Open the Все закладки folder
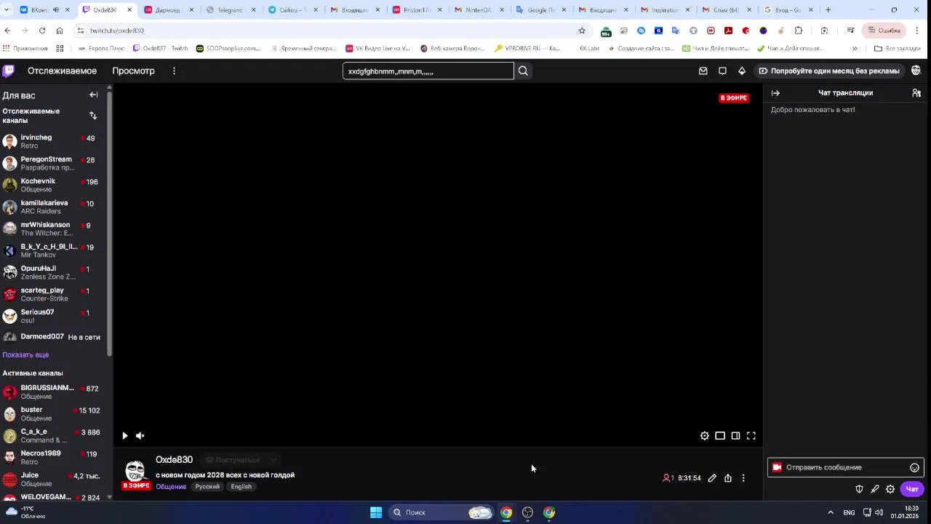This screenshot has height=524, width=931. pyautogui.click(x=897, y=49)
